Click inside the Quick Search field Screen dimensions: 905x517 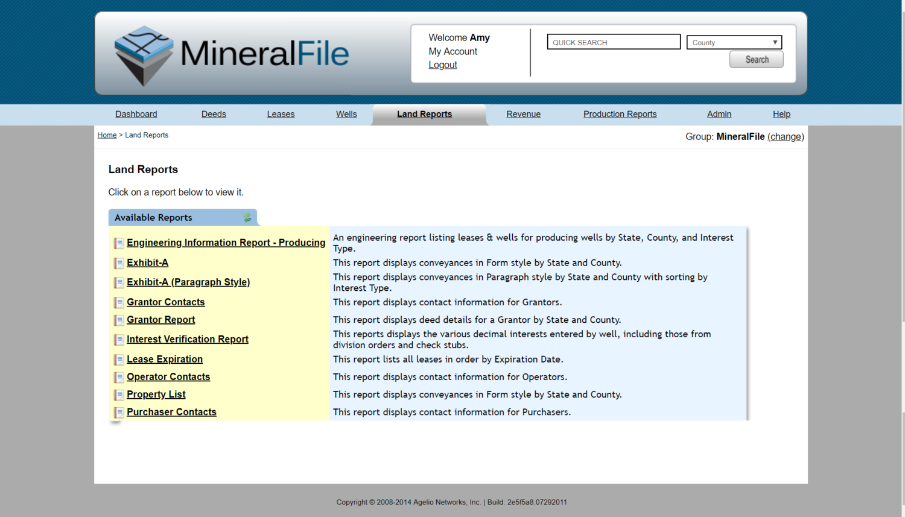[x=613, y=42]
